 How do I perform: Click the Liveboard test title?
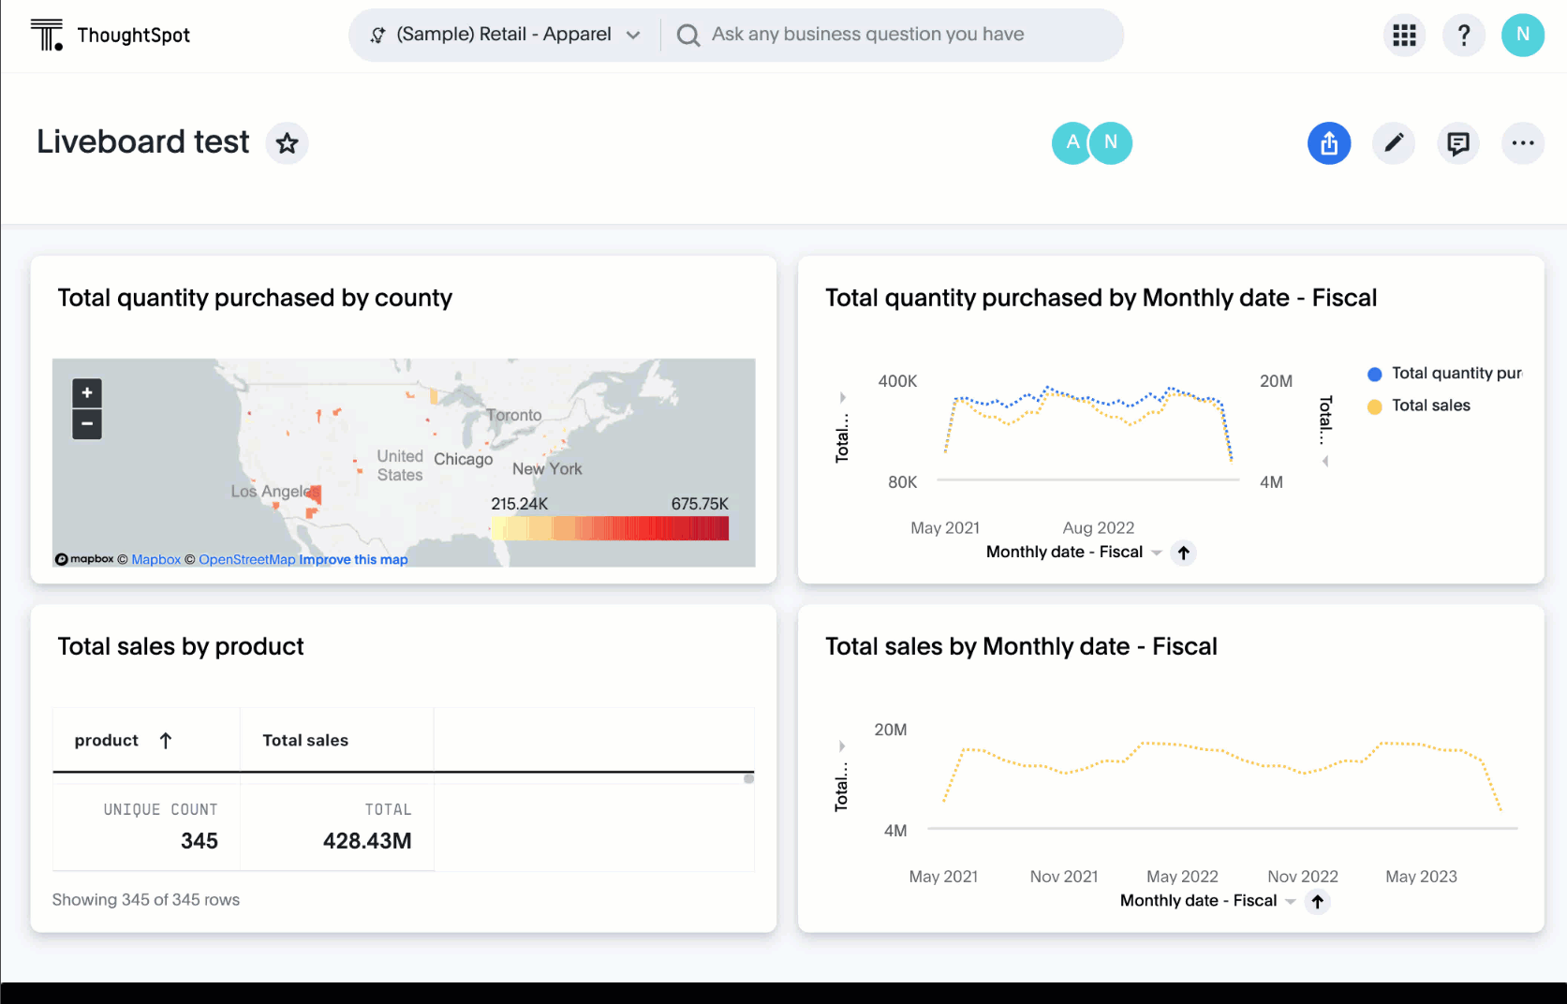[x=142, y=142]
